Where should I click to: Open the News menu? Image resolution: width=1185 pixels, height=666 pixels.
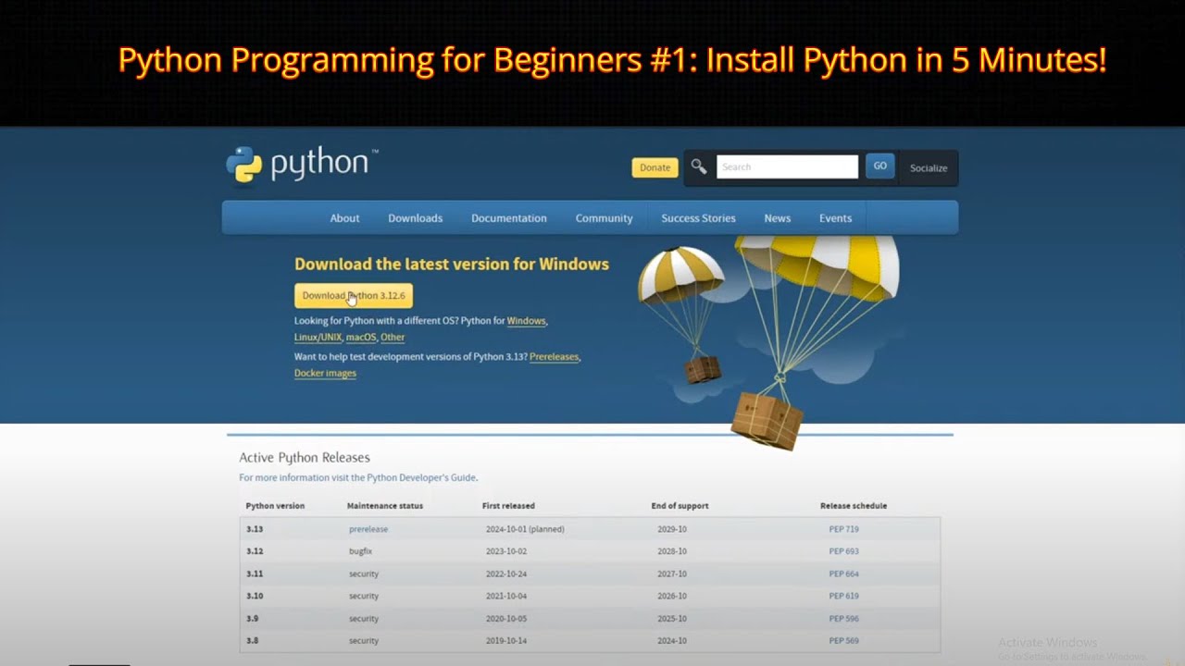pyautogui.click(x=778, y=218)
